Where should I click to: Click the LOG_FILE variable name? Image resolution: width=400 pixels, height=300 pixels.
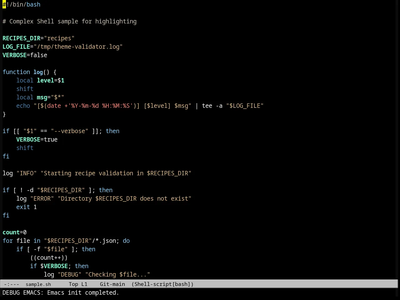click(x=16, y=47)
